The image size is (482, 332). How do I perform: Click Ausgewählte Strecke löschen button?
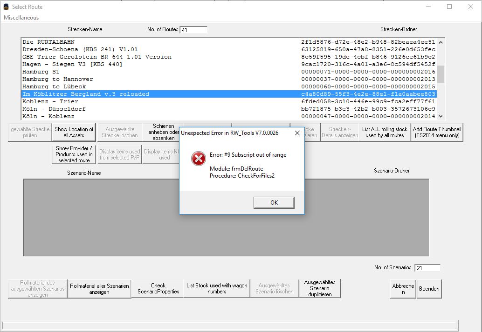(120, 132)
